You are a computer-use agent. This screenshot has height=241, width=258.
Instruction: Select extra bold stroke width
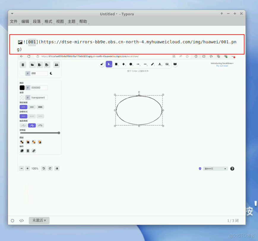pos(40,107)
